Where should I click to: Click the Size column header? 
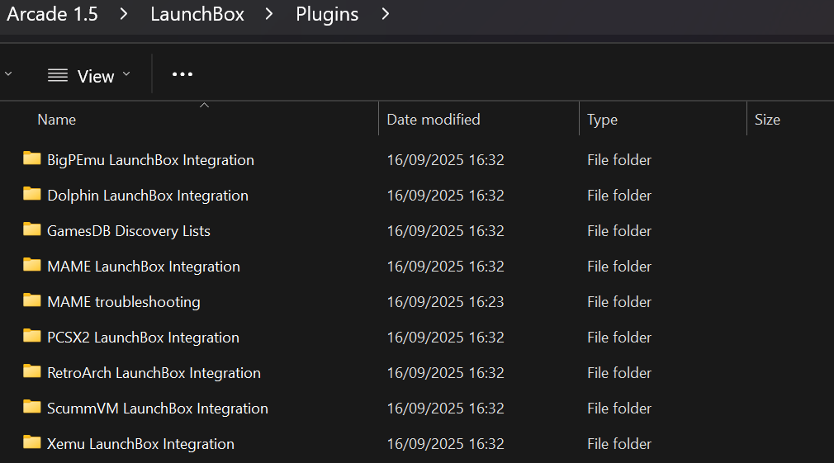point(790,119)
